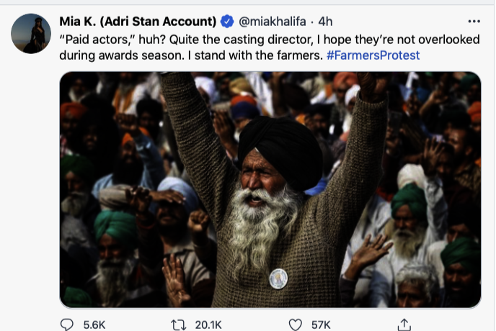496x331 pixels.
Task: Click the "Paid actors," quoted text in tweet
Action: (92, 39)
